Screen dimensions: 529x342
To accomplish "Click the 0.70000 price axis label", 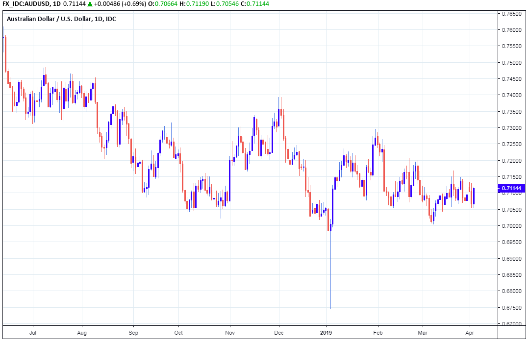I will click(511, 226).
